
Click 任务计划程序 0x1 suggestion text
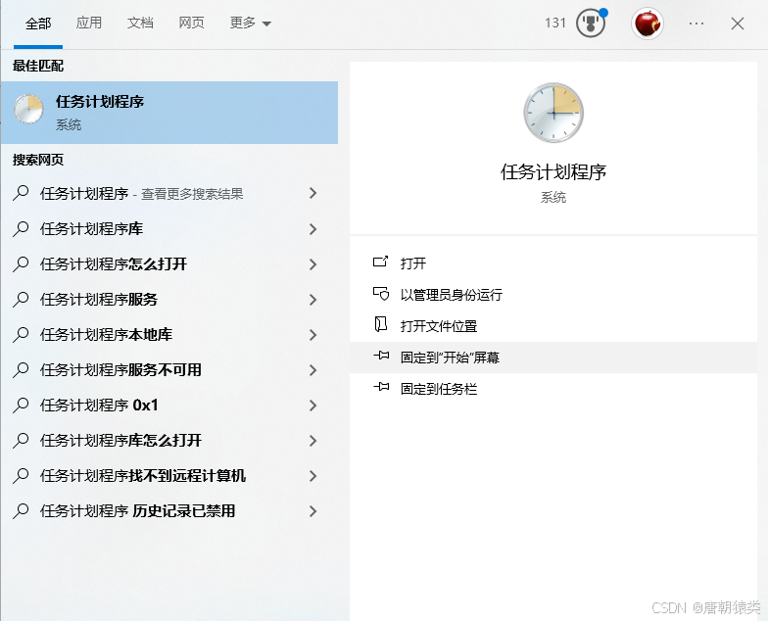point(99,406)
